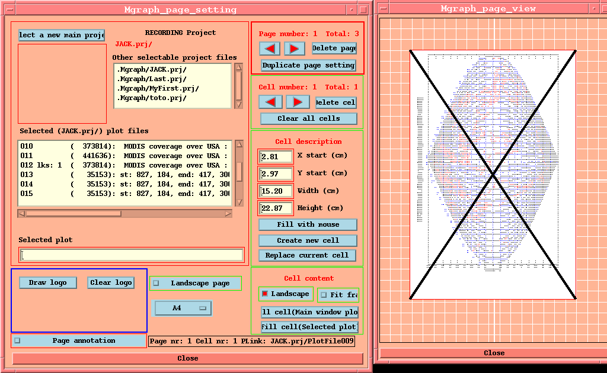Screen dimensions: 607x373
Task: Enable Page annotation checkbox
Action: (x=17, y=340)
